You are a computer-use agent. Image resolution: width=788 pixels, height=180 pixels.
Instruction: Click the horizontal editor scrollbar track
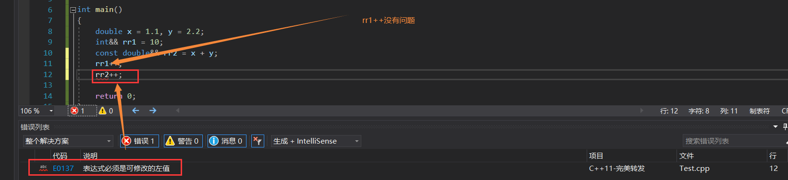tap(409, 111)
